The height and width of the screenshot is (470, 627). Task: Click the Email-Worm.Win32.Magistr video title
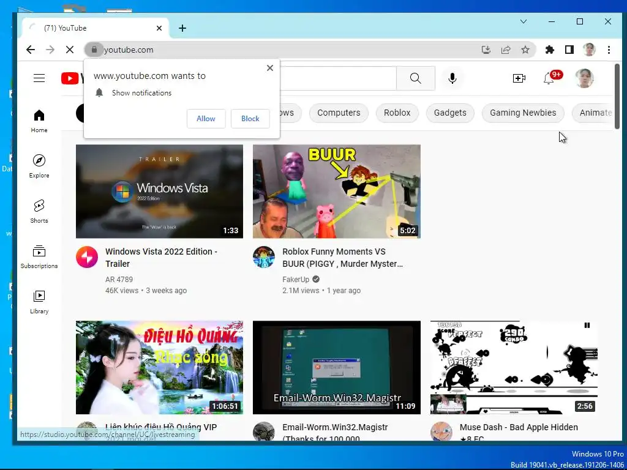[335, 432]
